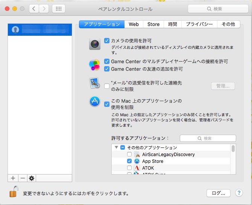Go back with the left arrow button
The height and width of the screenshot is (205, 252).
34,9
